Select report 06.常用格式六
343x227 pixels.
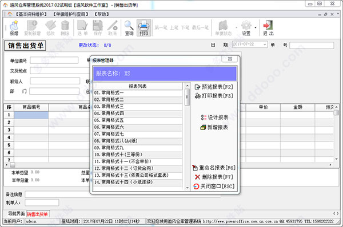pyautogui.click(x=138, y=127)
